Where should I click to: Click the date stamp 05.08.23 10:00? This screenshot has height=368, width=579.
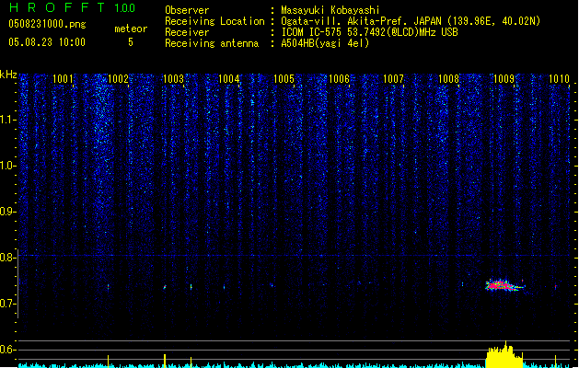[x=47, y=42]
